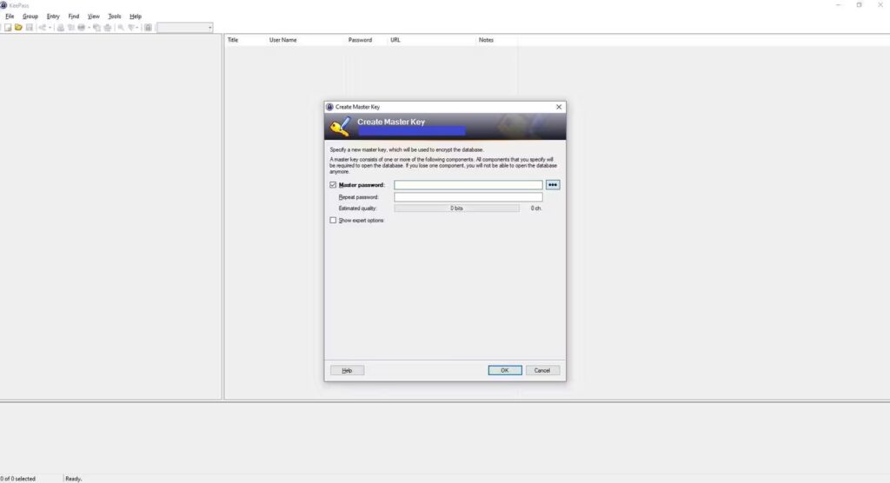Image resolution: width=890 pixels, height=483 pixels.
Task: Open the File menu
Action: click(10, 17)
